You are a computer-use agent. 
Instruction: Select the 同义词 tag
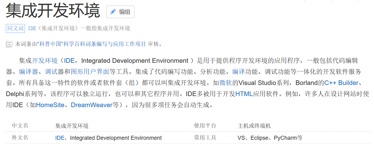(15, 28)
